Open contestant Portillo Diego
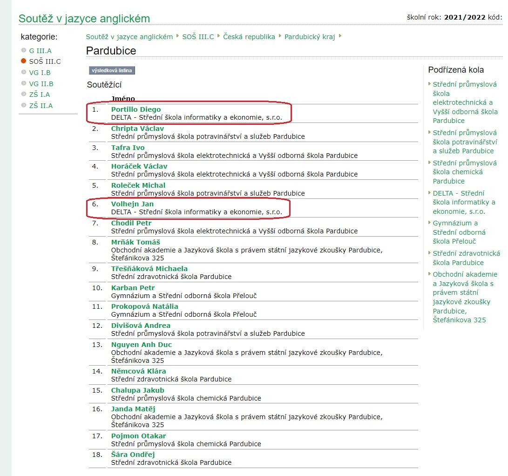The width and height of the screenshot is (508, 476). tap(135, 109)
